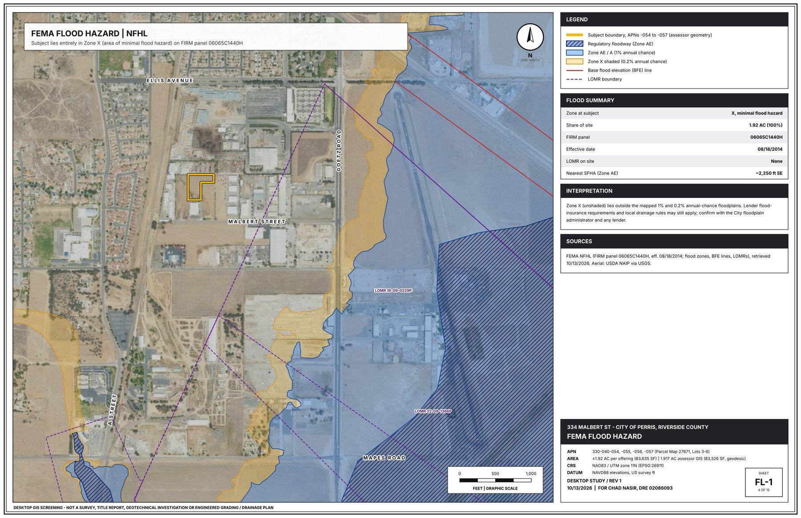
Task: Select the yellow subject parcel outline on map
Action: coord(201,187)
